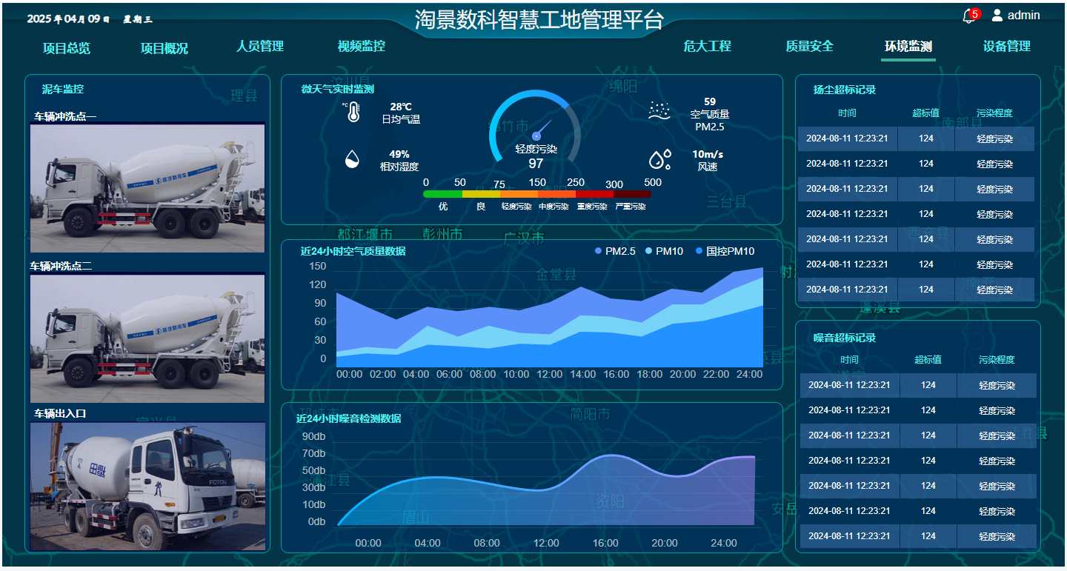This screenshot has width=1067, height=571.
Task: Click 污染程度 header in 扬尘超标记录 table
Action: [x=994, y=113]
